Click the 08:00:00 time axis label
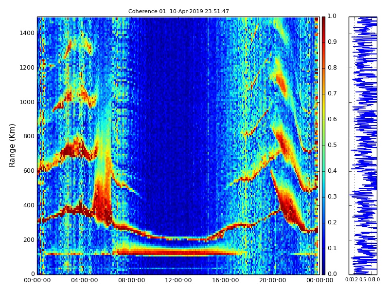389x292 pixels. click(x=131, y=280)
